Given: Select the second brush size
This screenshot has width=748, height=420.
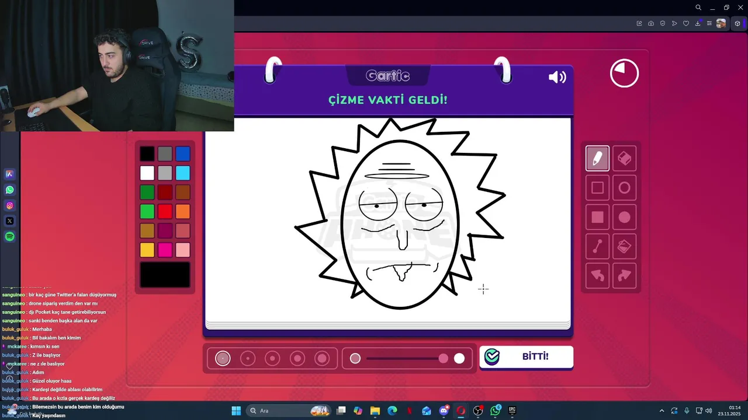Looking at the screenshot, I should (x=248, y=358).
